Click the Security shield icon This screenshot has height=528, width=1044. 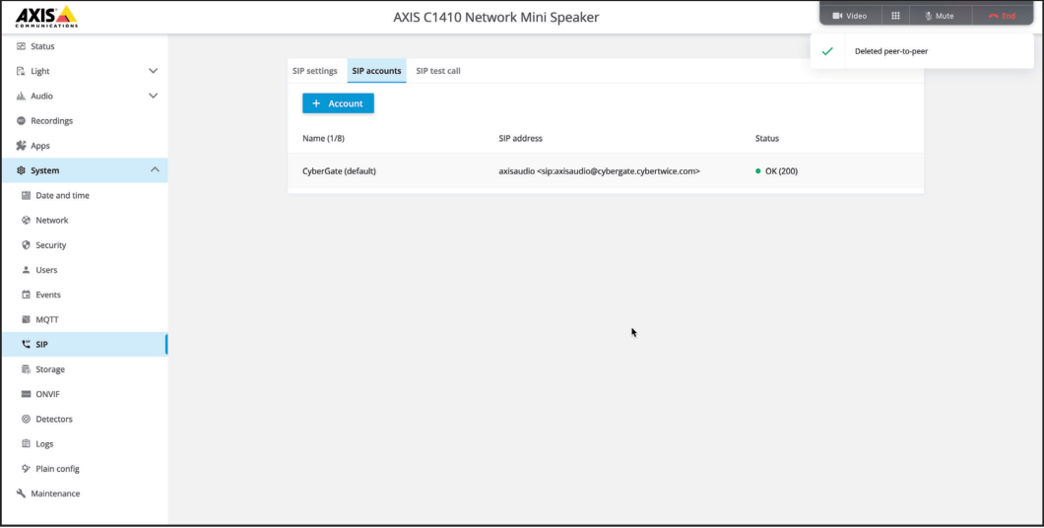tap(27, 245)
